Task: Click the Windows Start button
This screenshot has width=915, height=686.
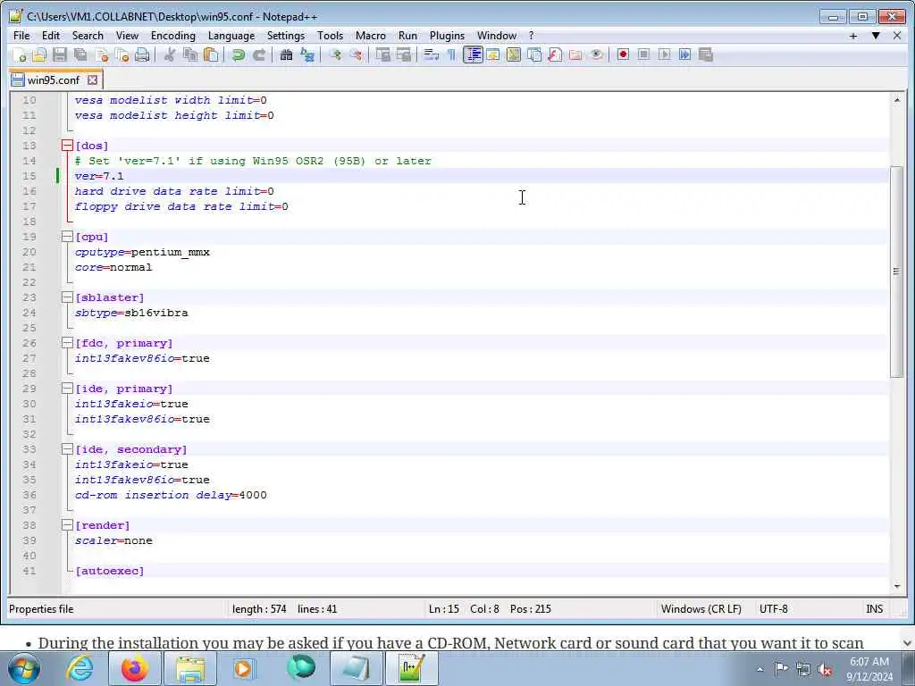Action: tap(24, 668)
